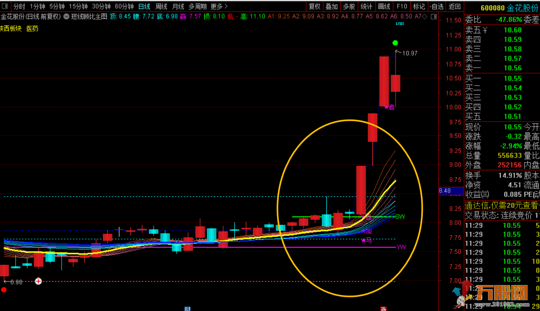Click the 10.97 high price label
The width and height of the screenshot is (540, 311).
[410, 53]
